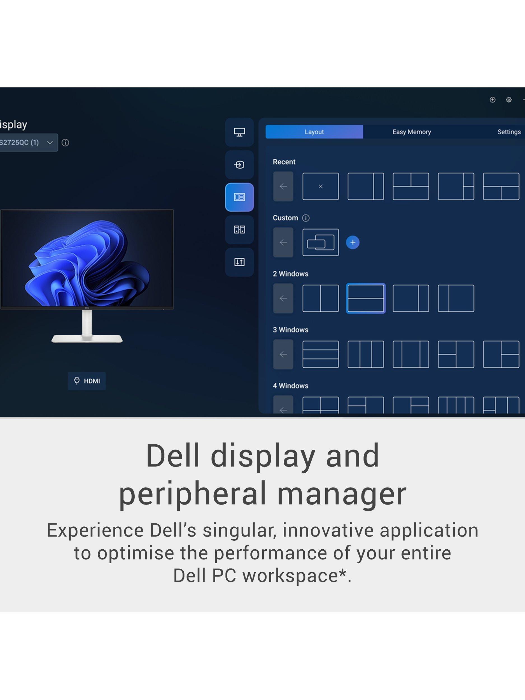Select 3 Windows layout with two stacked left panes
Image resolution: width=525 pixels, height=700 pixels.
pyautogui.click(x=456, y=354)
